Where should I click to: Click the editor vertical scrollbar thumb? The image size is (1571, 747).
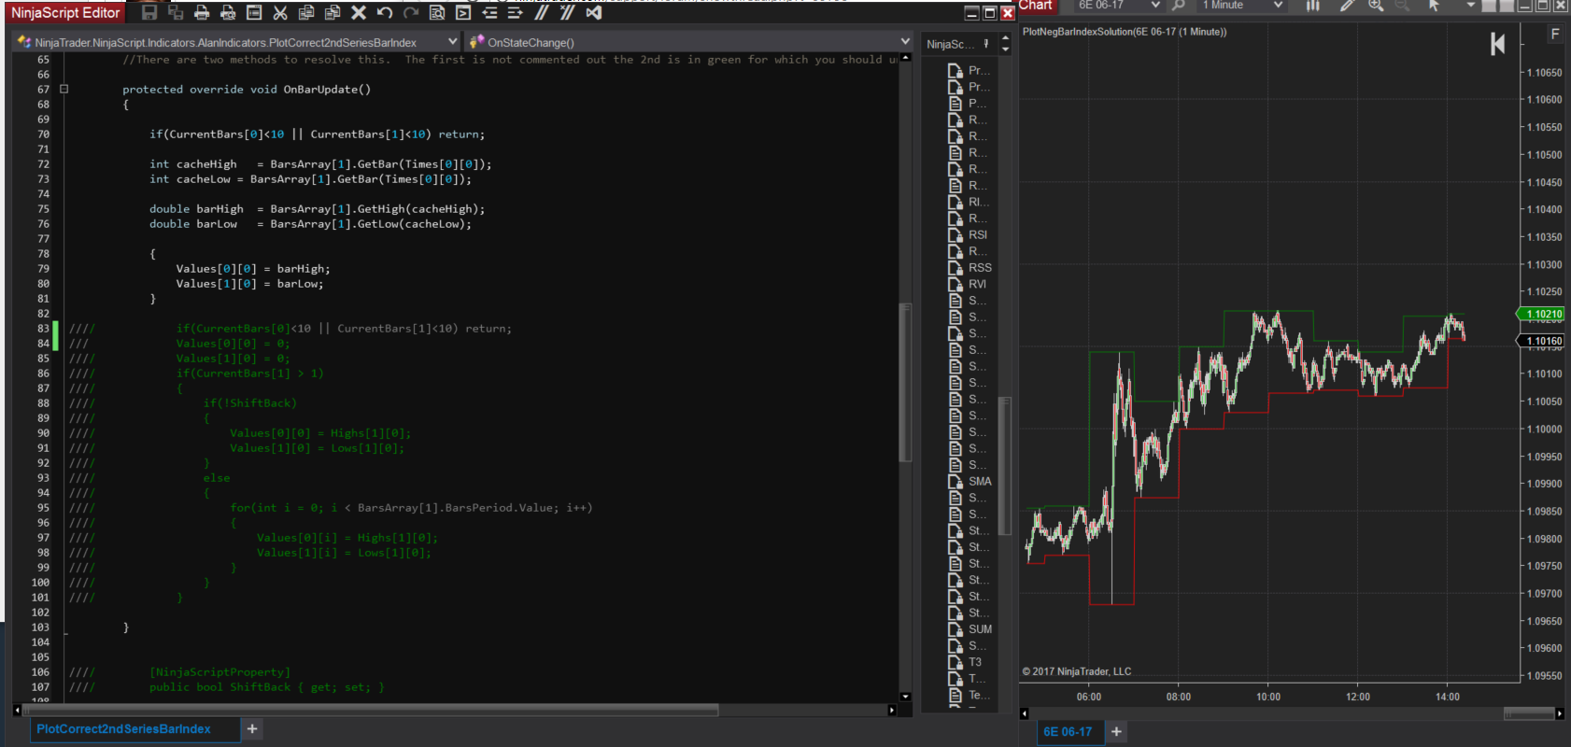click(905, 382)
